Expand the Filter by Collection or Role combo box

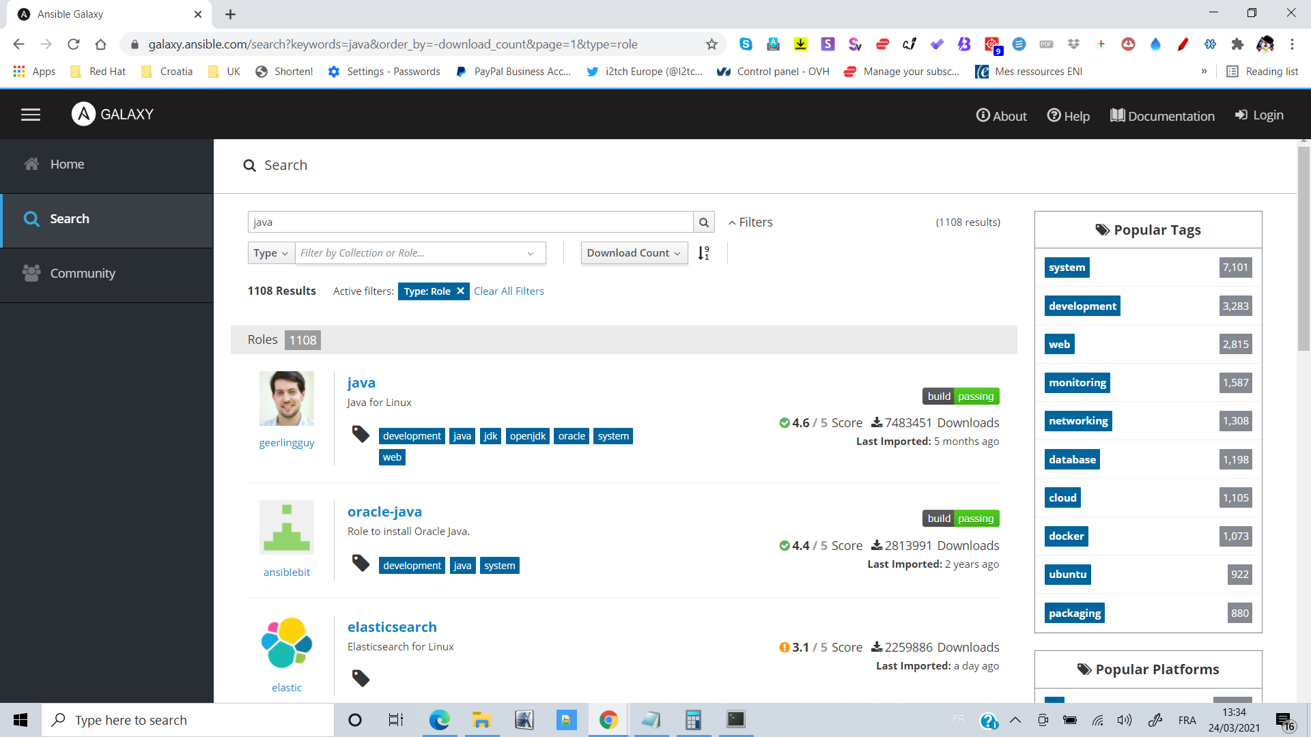(x=531, y=253)
